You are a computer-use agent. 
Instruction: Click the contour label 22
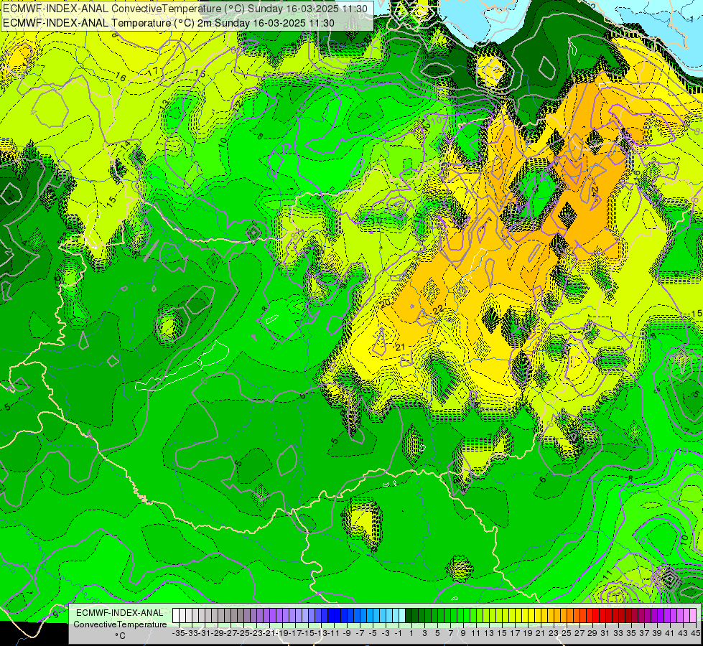(438, 309)
